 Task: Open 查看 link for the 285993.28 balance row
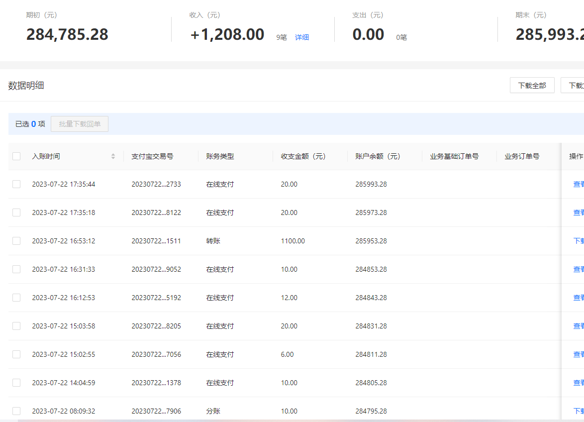[579, 184]
